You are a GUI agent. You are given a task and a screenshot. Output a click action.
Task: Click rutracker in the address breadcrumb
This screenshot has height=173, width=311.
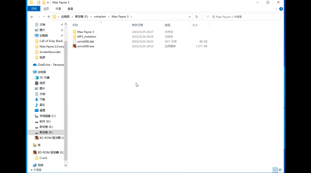[x=100, y=17]
